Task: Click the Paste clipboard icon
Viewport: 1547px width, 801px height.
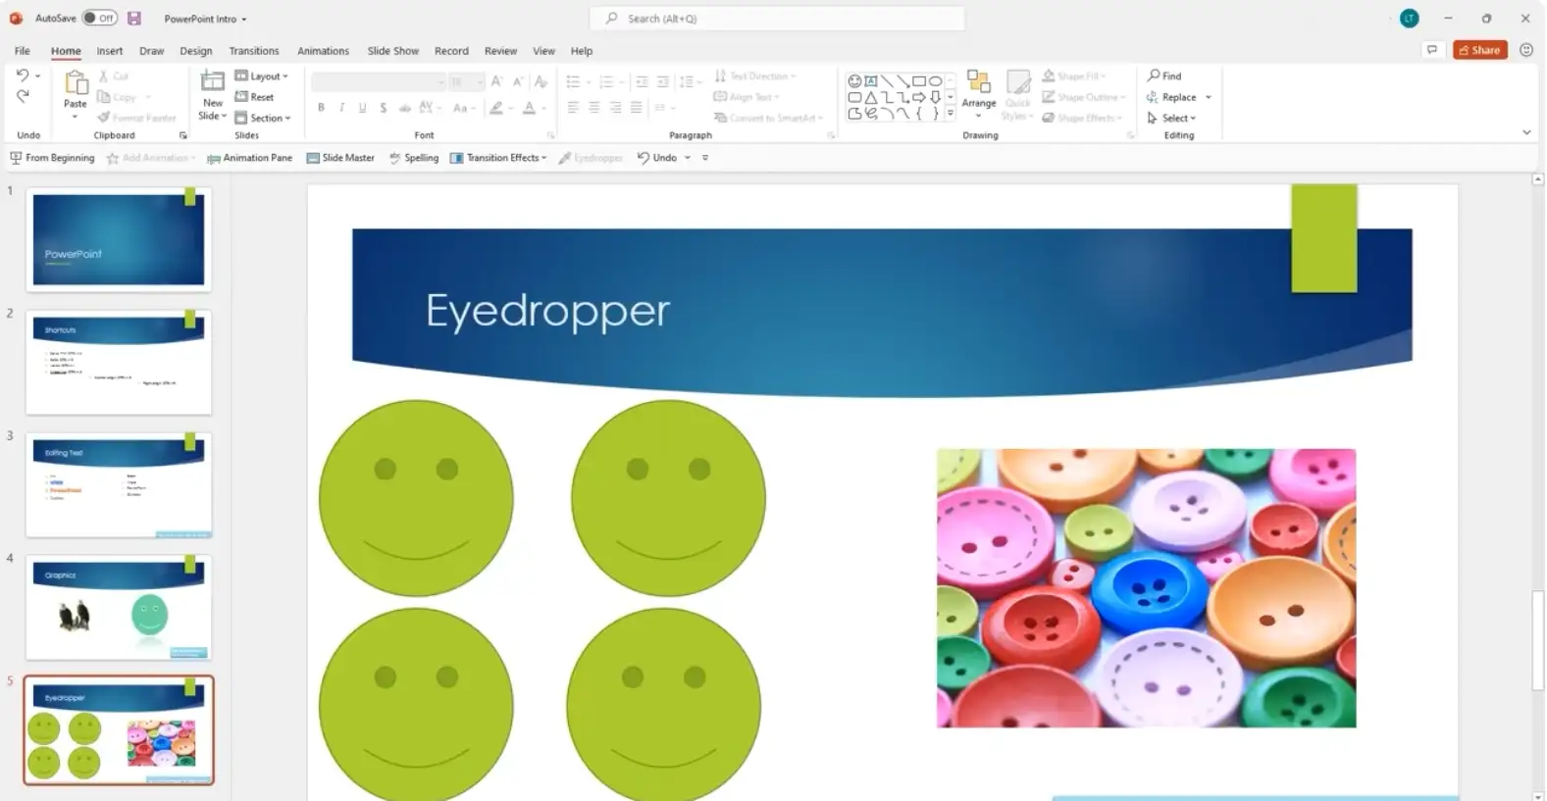Action: pyautogui.click(x=76, y=83)
